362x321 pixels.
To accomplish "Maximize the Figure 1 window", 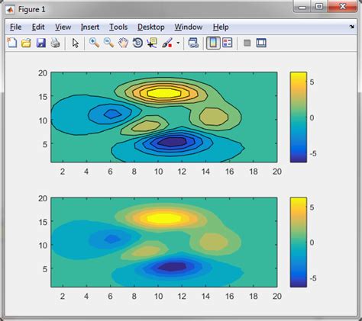I will pos(319,7).
